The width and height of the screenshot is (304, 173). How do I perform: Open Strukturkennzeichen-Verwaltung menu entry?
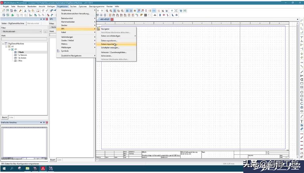coord(76,13)
